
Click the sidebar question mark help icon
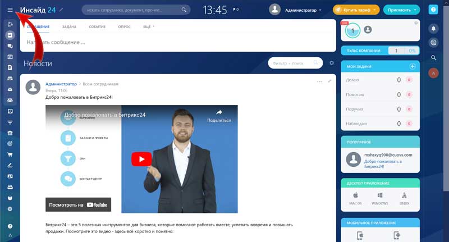pyautogui.click(x=10, y=226)
